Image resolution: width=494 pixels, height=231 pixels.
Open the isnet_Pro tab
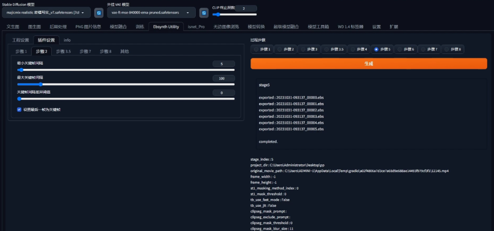coord(196,27)
